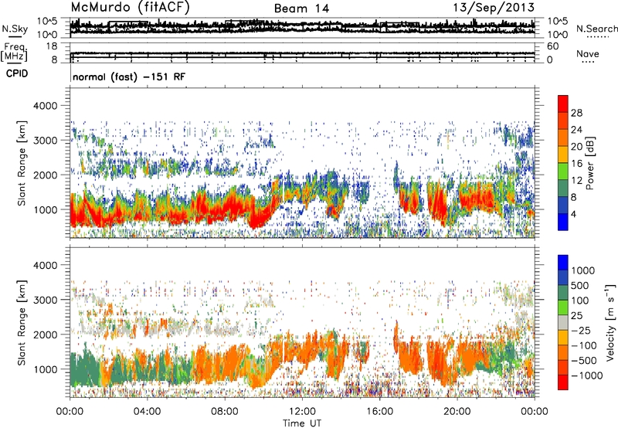Click '2000' on the power panel range axis

pyautogui.click(x=46, y=175)
